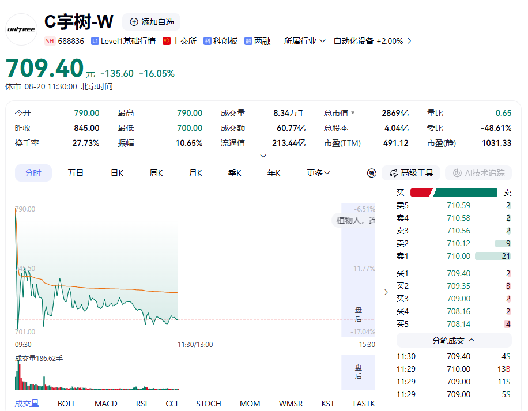Screen dimensions: 528x411
Task: Select the KST indicator tab
Action: 327,404
